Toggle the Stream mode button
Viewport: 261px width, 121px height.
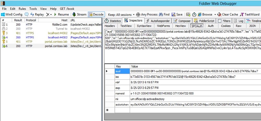click(x=79, y=14)
